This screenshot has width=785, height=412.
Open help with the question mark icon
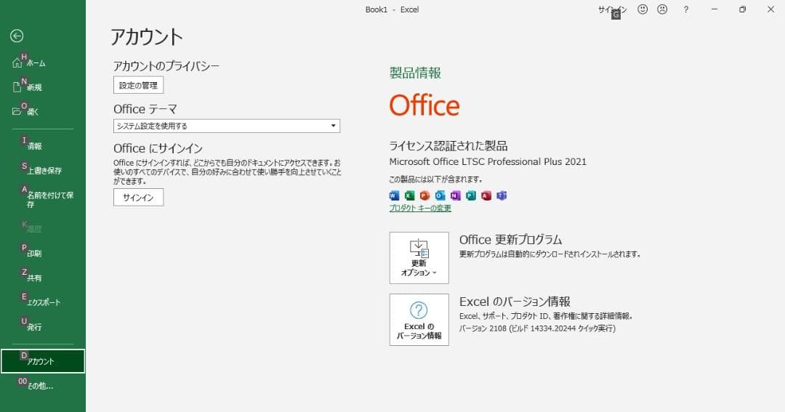686,9
